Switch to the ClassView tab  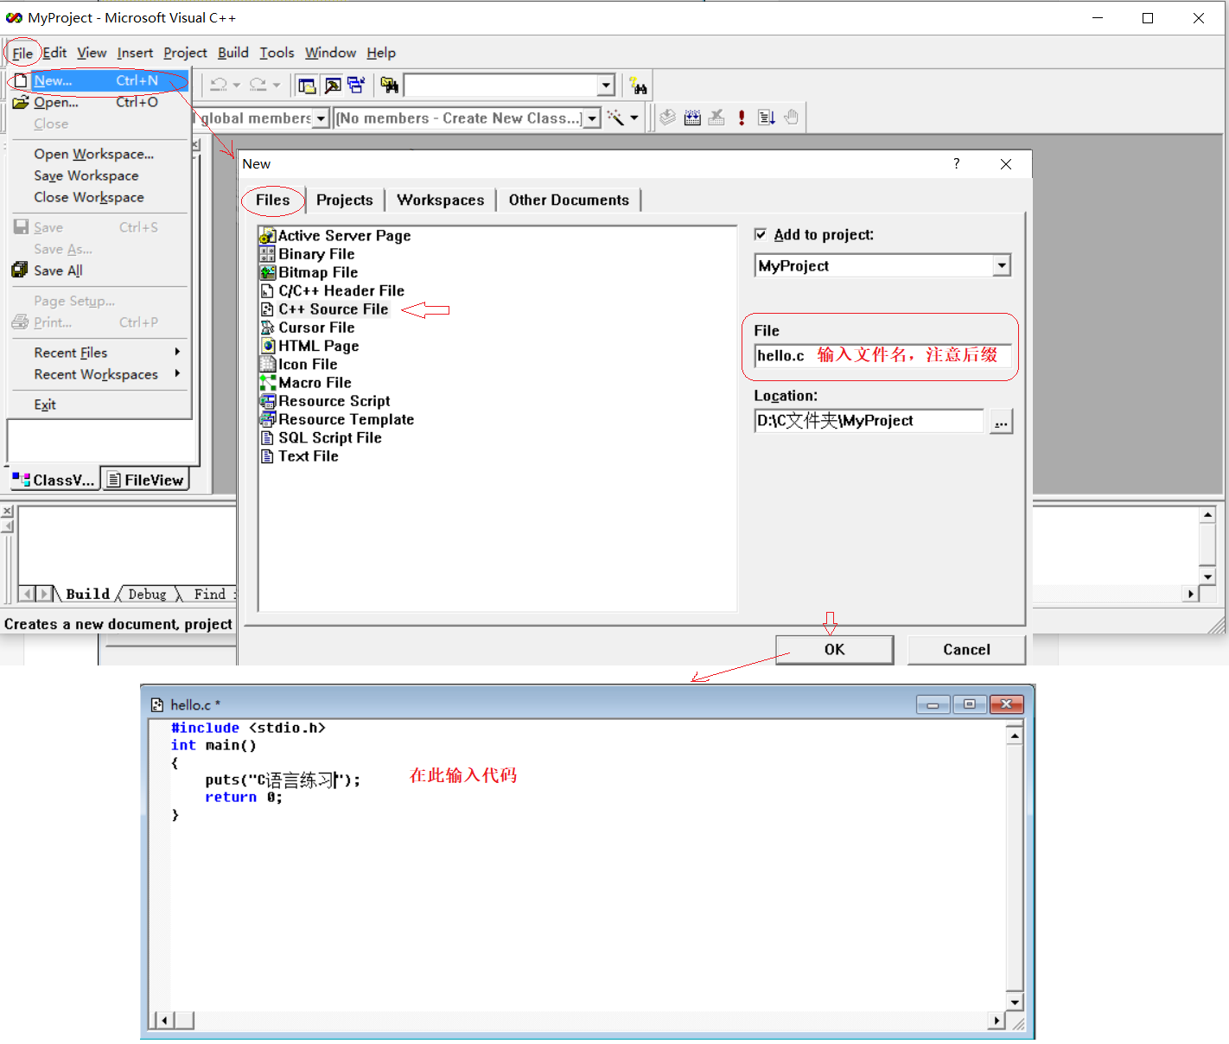click(54, 480)
